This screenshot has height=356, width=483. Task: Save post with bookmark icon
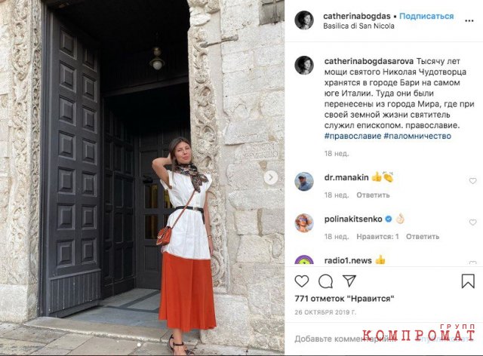click(x=468, y=281)
